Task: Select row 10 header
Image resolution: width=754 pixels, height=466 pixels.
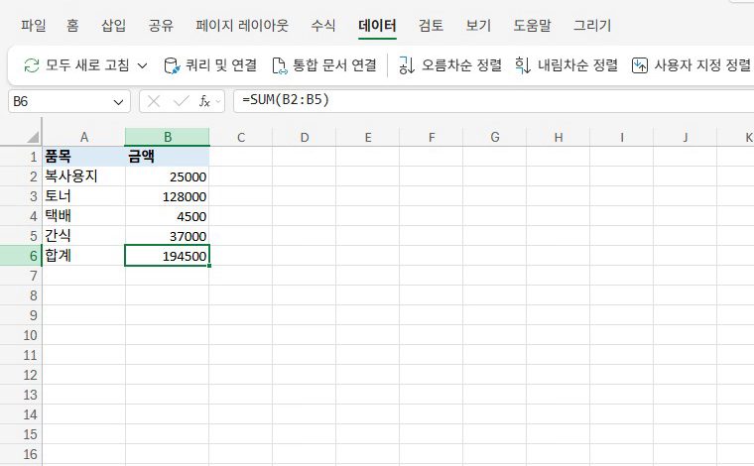Action: coord(21,335)
